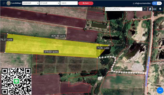The width and height of the screenshot is (164, 95).
Task: Click the 409.39 meter measurement label
Action: click(x=58, y=36)
